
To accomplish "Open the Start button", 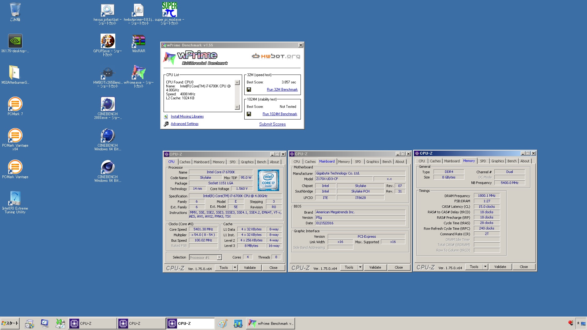I will (10, 323).
